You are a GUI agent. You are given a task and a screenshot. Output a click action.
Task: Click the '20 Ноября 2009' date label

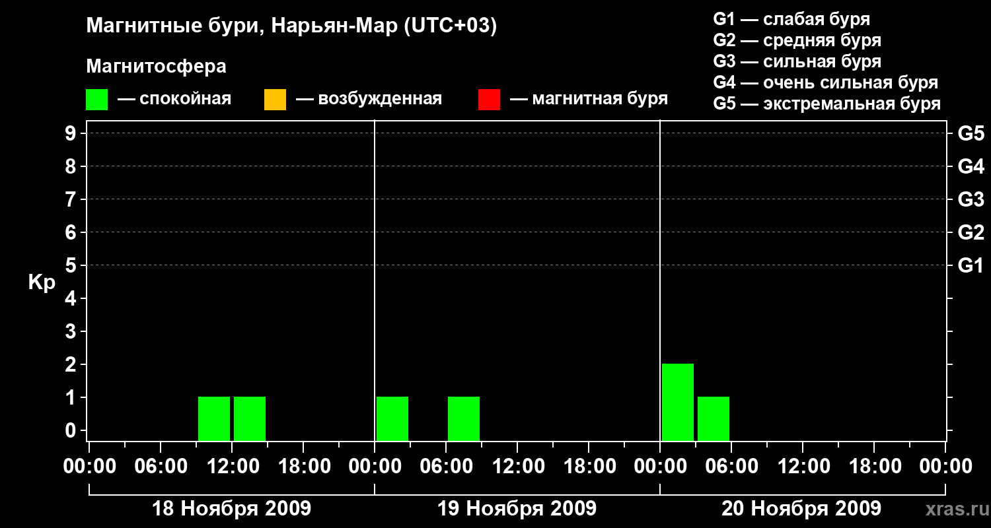pos(801,509)
